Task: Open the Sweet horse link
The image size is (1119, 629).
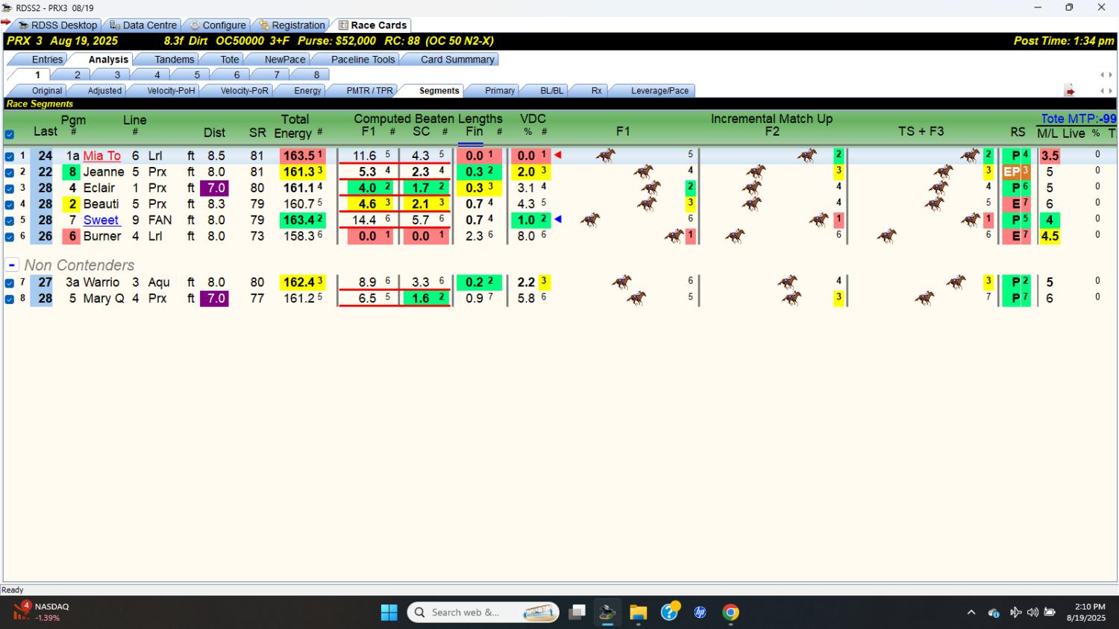Action: click(x=101, y=220)
